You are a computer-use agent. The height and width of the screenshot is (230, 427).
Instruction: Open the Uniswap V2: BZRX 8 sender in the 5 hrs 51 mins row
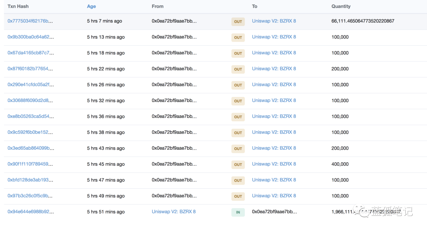click(x=174, y=211)
